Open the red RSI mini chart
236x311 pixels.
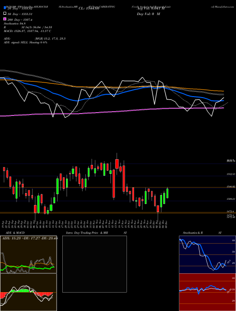pyautogui.click(x=207, y=292)
